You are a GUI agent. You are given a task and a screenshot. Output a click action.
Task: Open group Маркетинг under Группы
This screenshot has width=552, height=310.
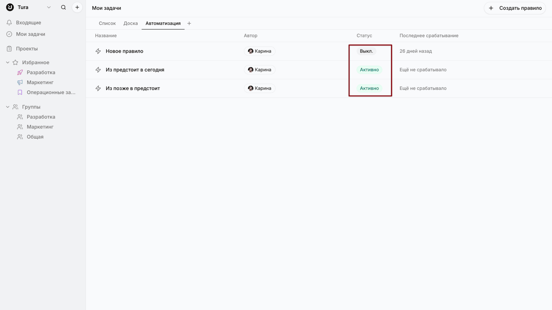40,127
